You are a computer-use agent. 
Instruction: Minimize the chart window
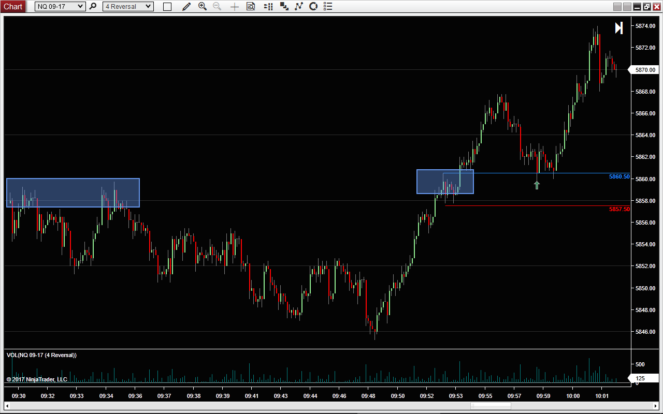click(x=637, y=7)
